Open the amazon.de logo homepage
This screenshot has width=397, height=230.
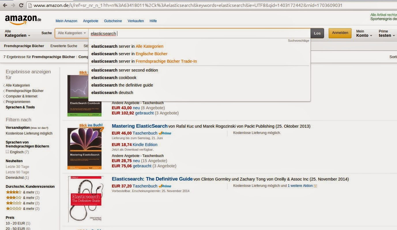coord(23,20)
